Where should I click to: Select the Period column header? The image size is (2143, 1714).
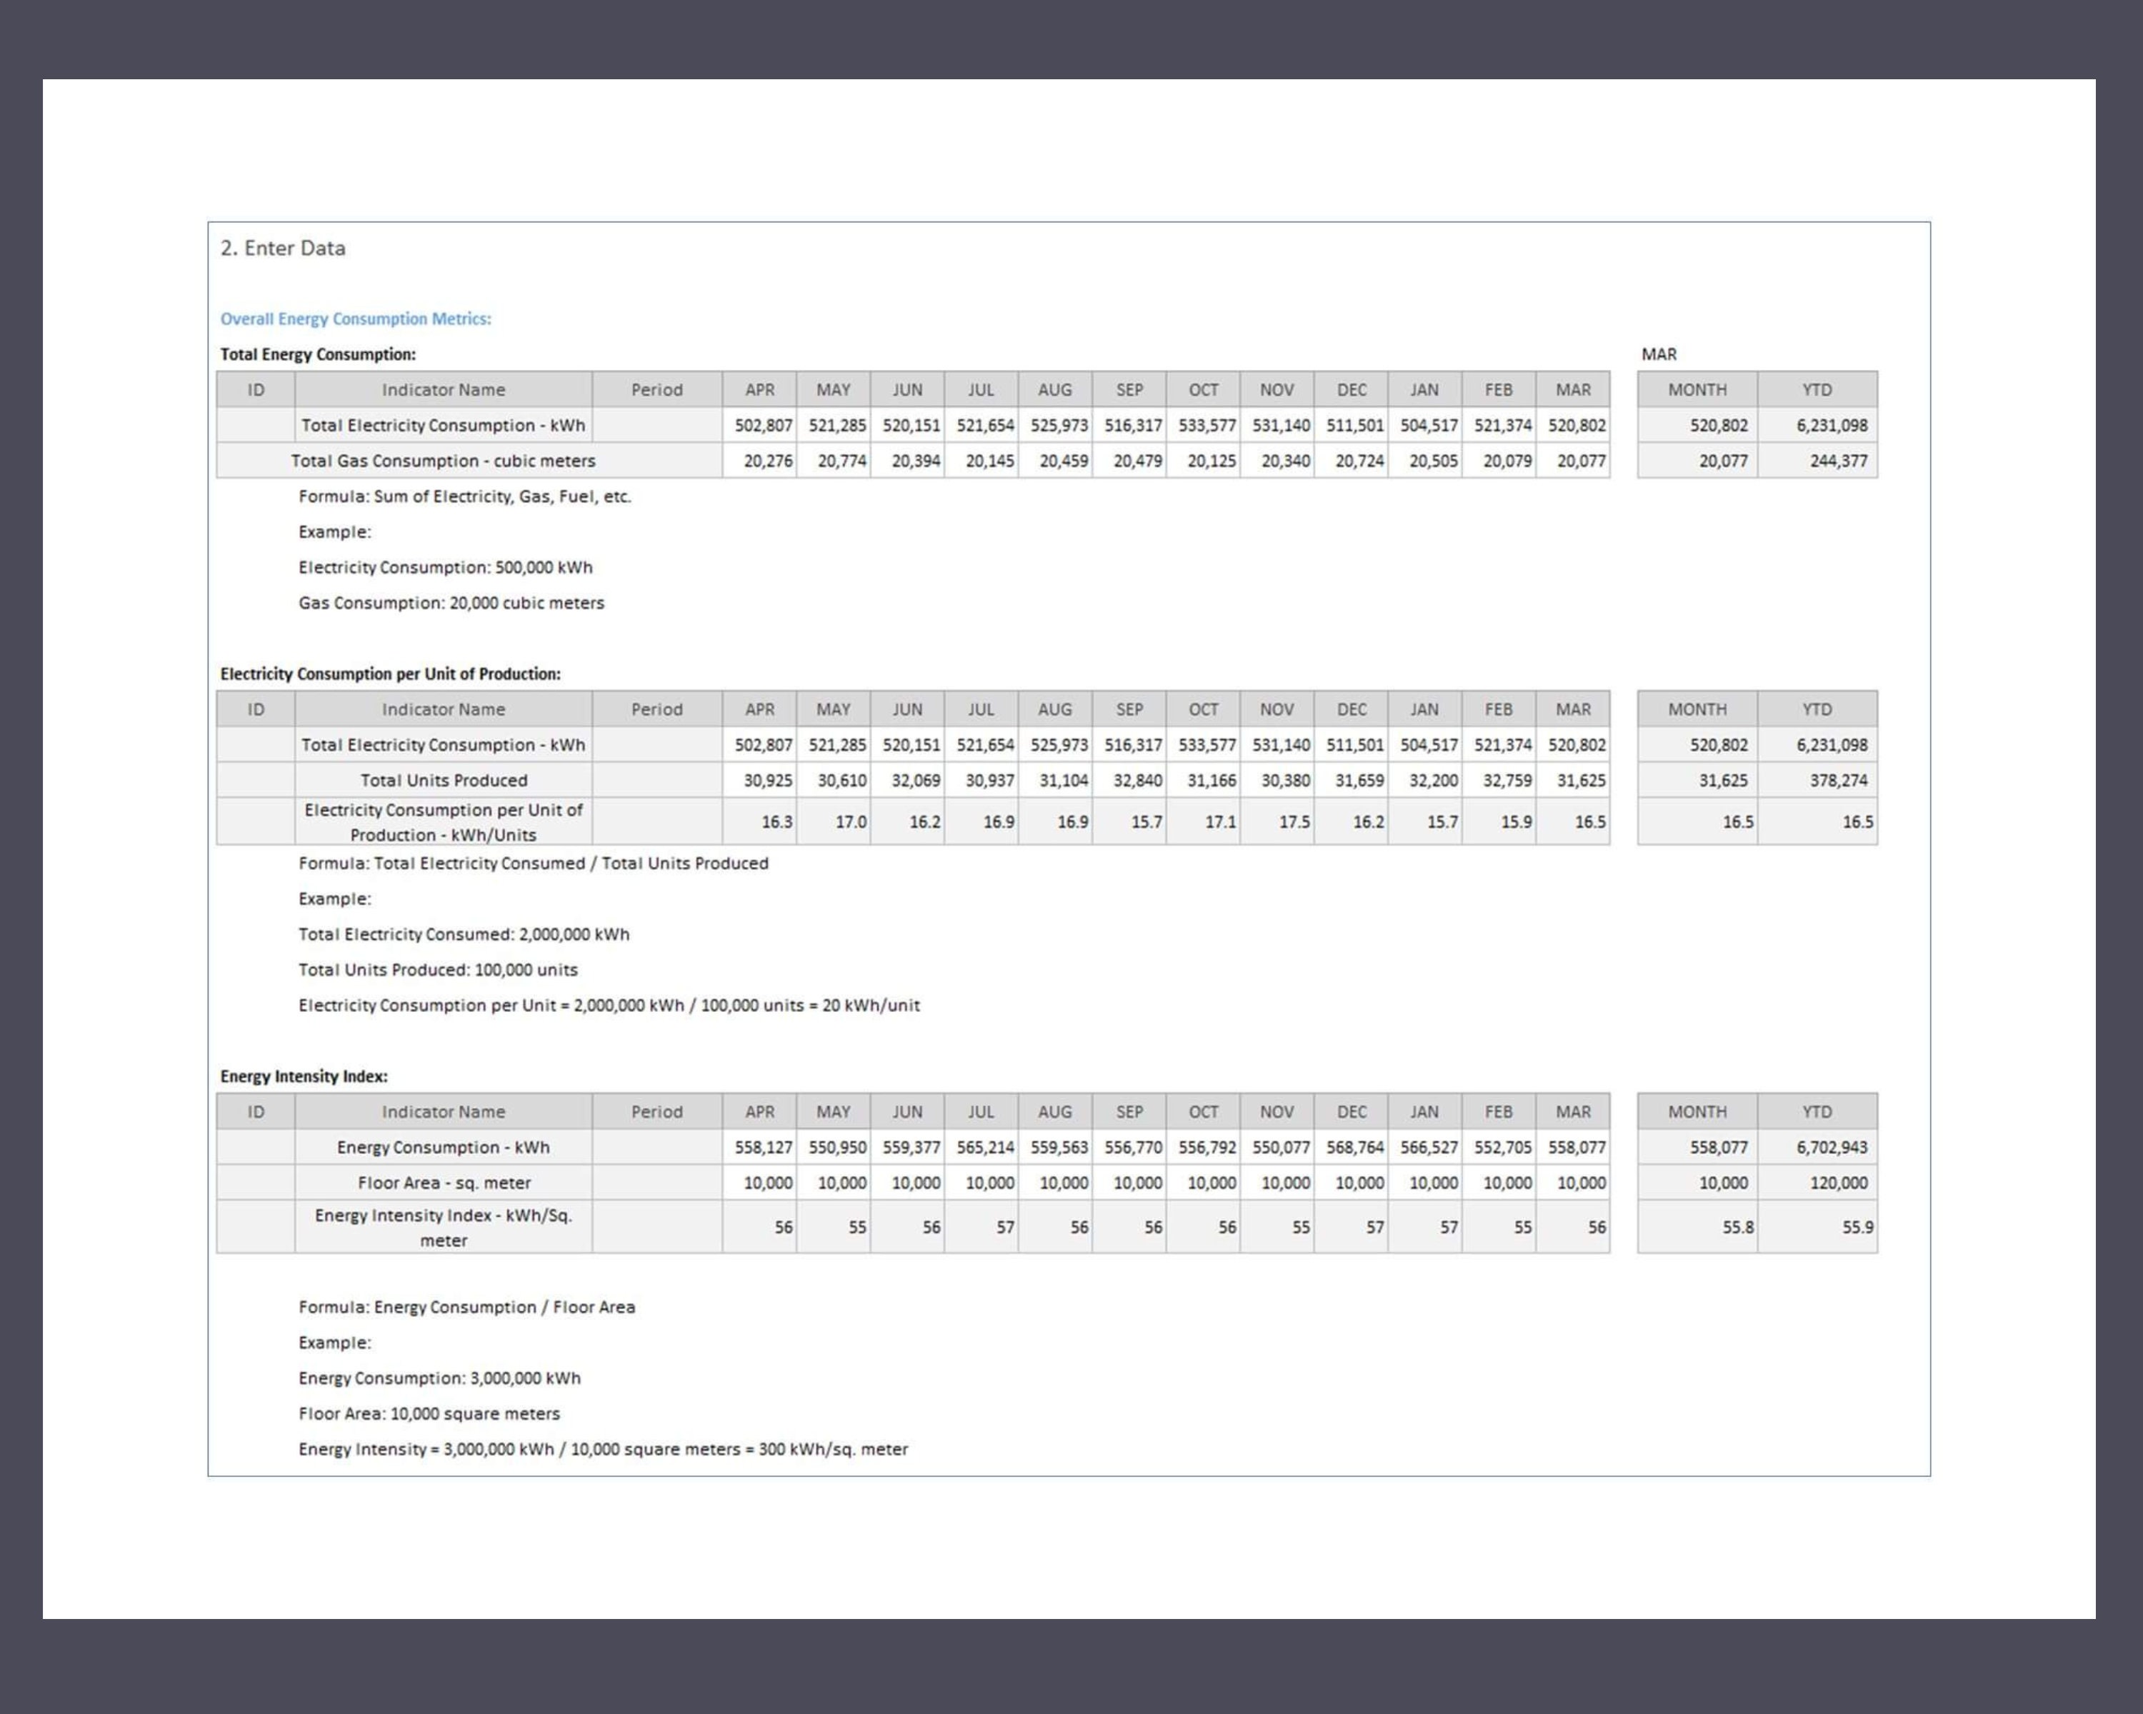657,389
